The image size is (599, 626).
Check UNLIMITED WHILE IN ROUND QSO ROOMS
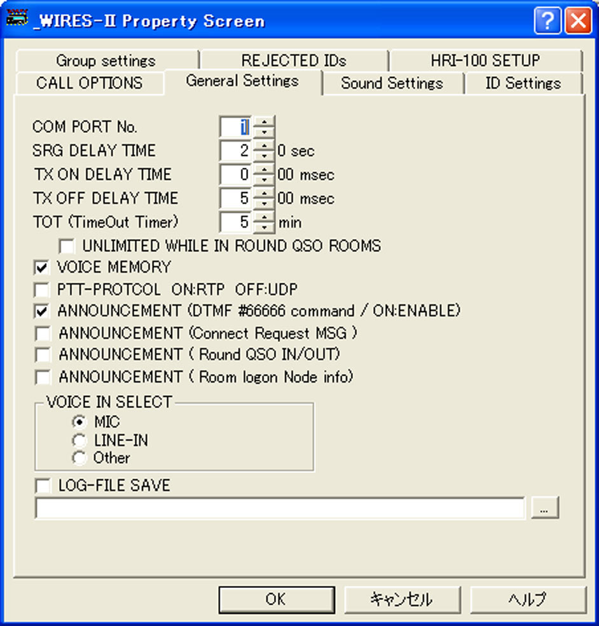point(67,246)
